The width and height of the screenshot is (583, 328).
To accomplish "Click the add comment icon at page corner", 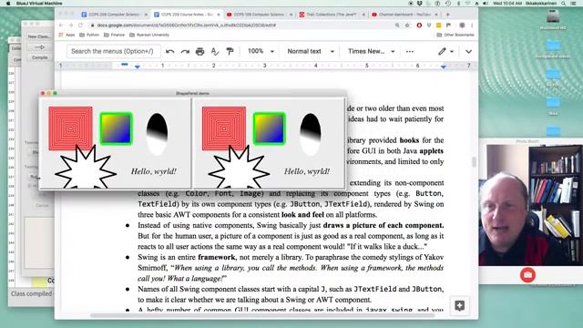I will (459, 306).
